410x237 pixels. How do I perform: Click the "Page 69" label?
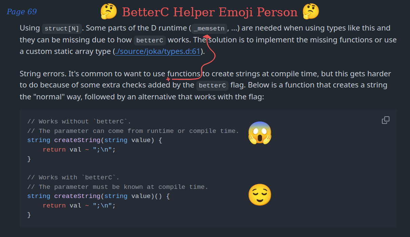22,12
